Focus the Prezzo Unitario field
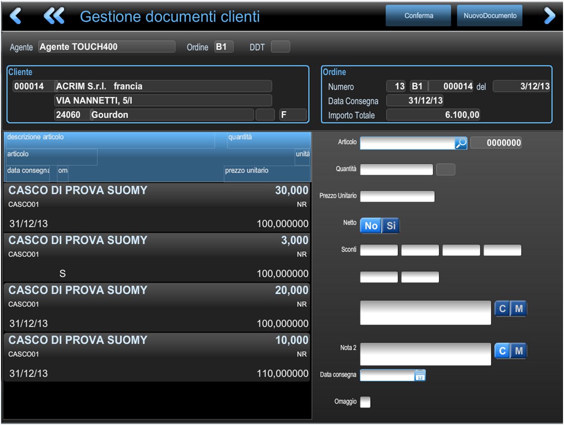The width and height of the screenshot is (564, 425). (x=397, y=196)
